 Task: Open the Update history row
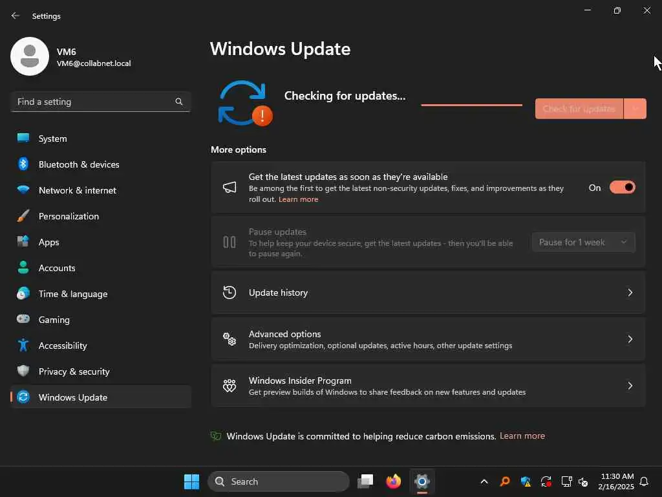(x=428, y=293)
